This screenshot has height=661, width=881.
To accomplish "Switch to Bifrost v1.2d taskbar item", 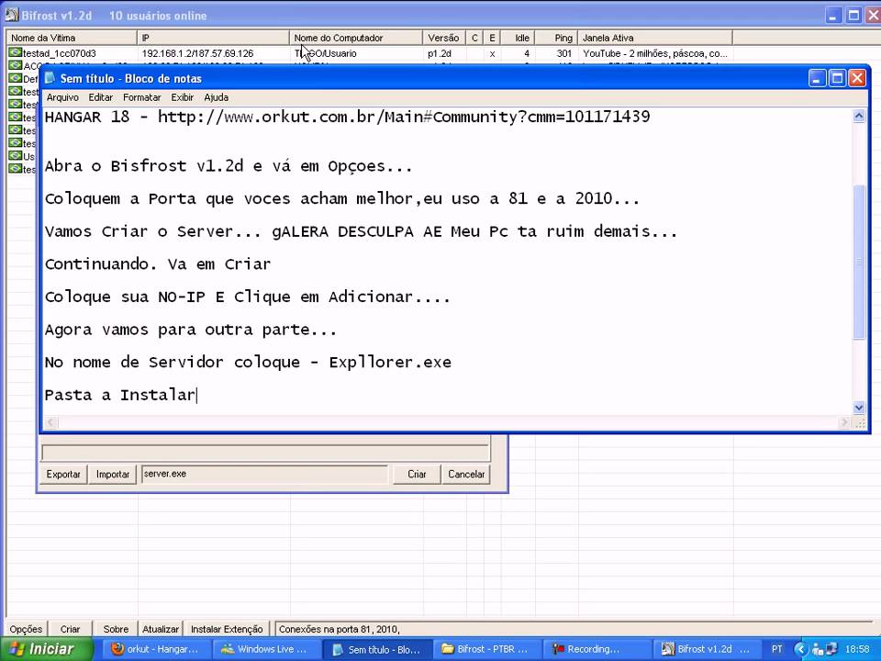I will coord(707,649).
